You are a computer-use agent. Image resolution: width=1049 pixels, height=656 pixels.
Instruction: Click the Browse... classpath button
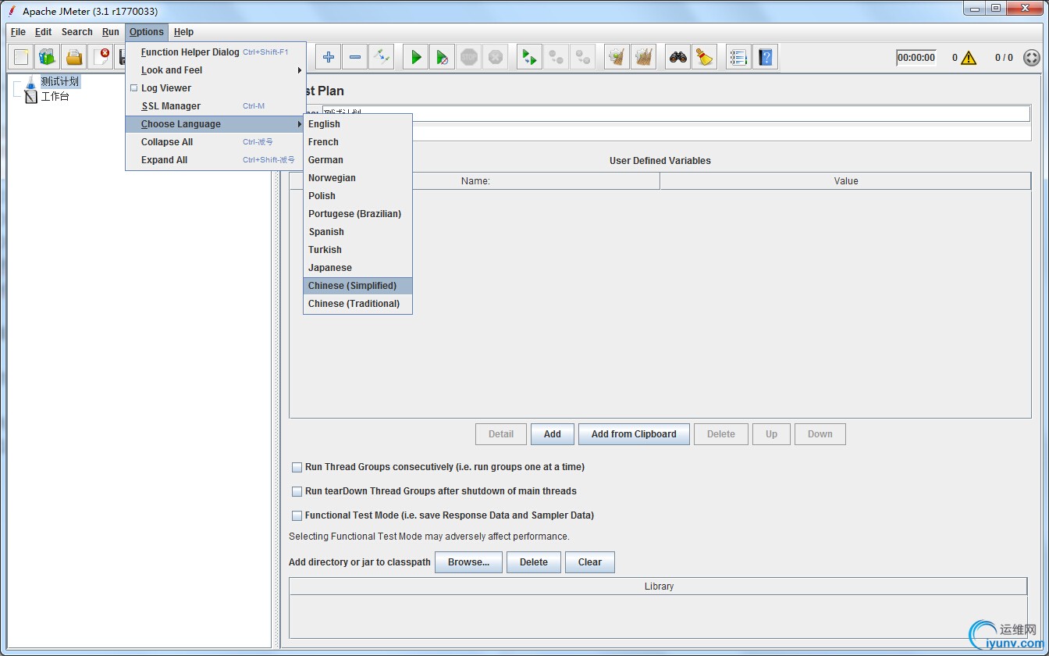pyautogui.click(x=469, y=562)
